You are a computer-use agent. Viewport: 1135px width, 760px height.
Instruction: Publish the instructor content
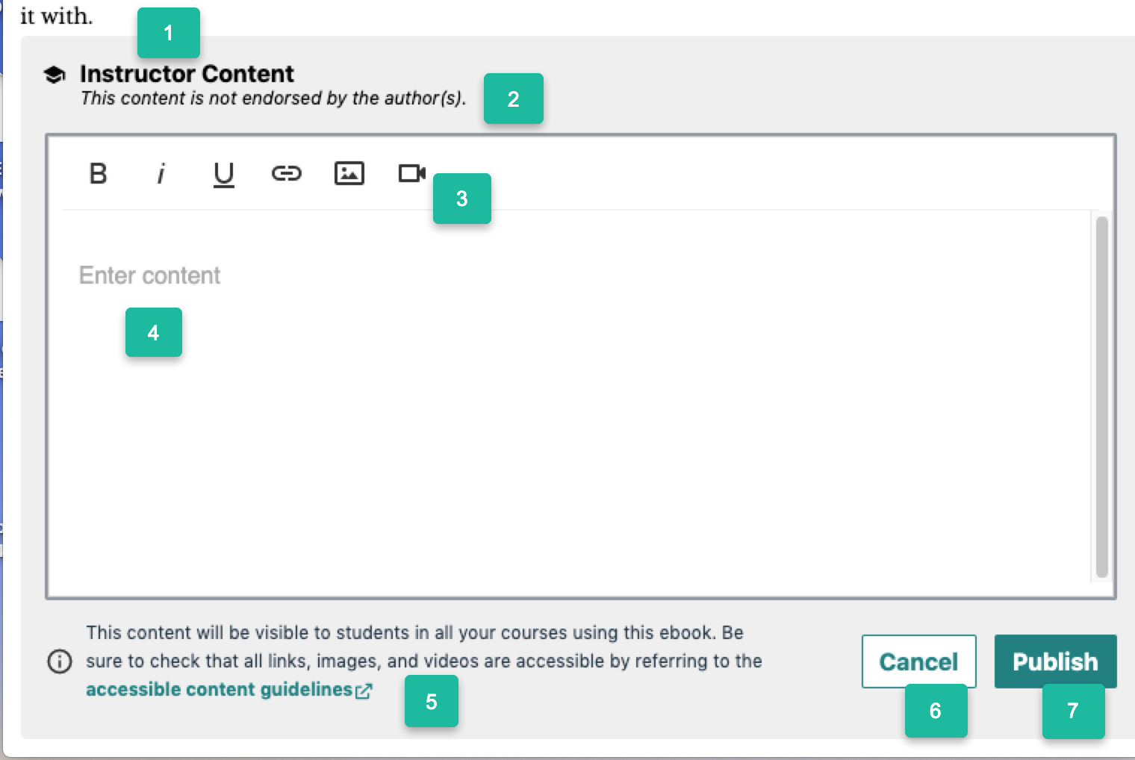pyautogui.click(x=1055, y=661)
